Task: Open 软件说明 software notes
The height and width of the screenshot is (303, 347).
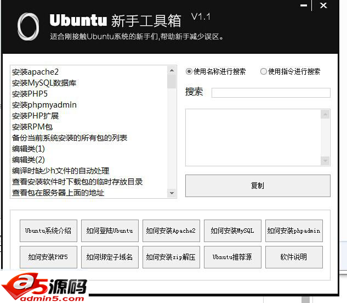Action: pos(294,257)
